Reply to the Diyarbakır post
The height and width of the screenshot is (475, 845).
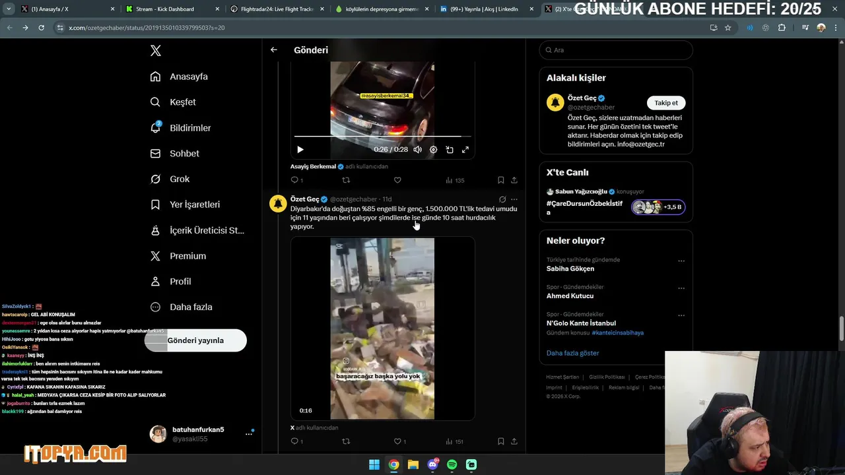point(296,441)
